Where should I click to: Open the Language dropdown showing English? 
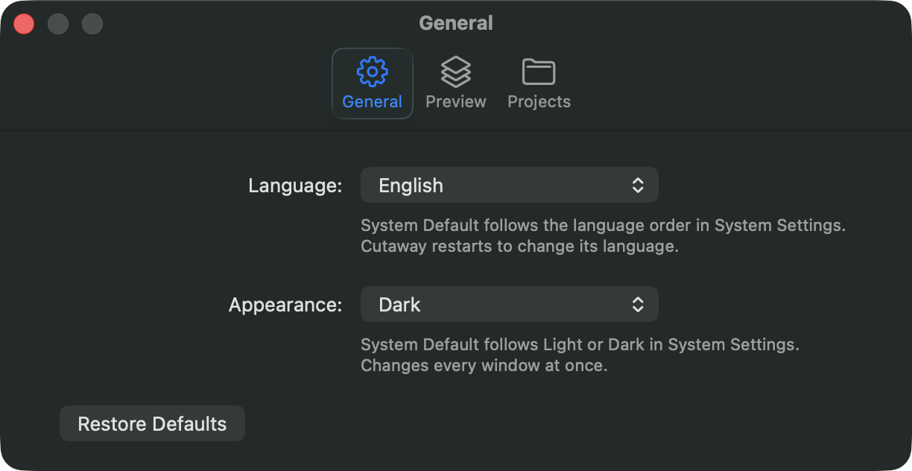[x=509, y=185]
